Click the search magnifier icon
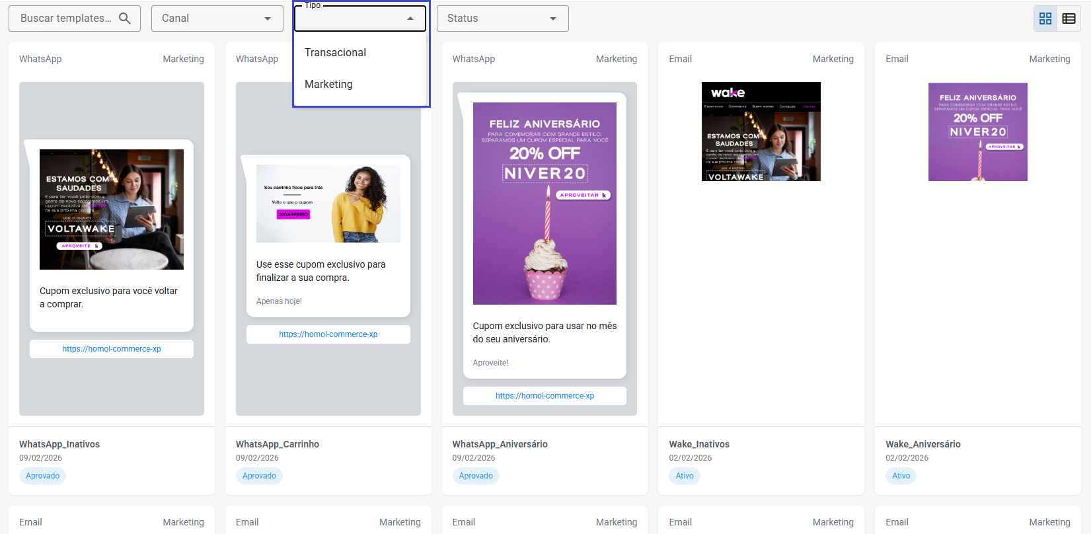Image resolution: width=1091 pixels, height=534 pixels. coord(125,19)
